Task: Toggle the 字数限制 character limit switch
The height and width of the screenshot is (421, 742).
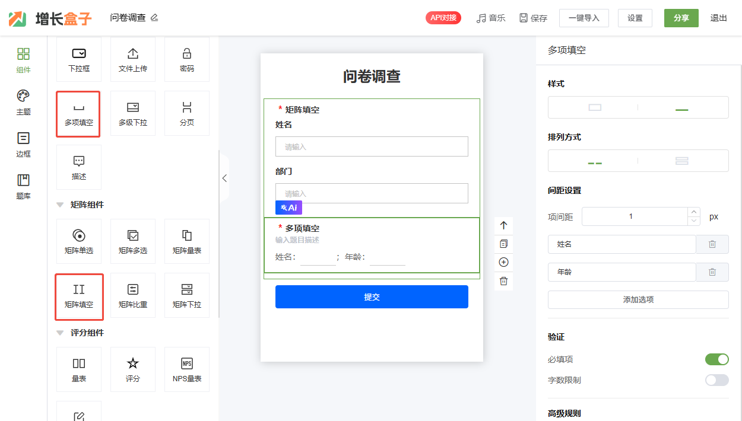Action: (716, 380)
